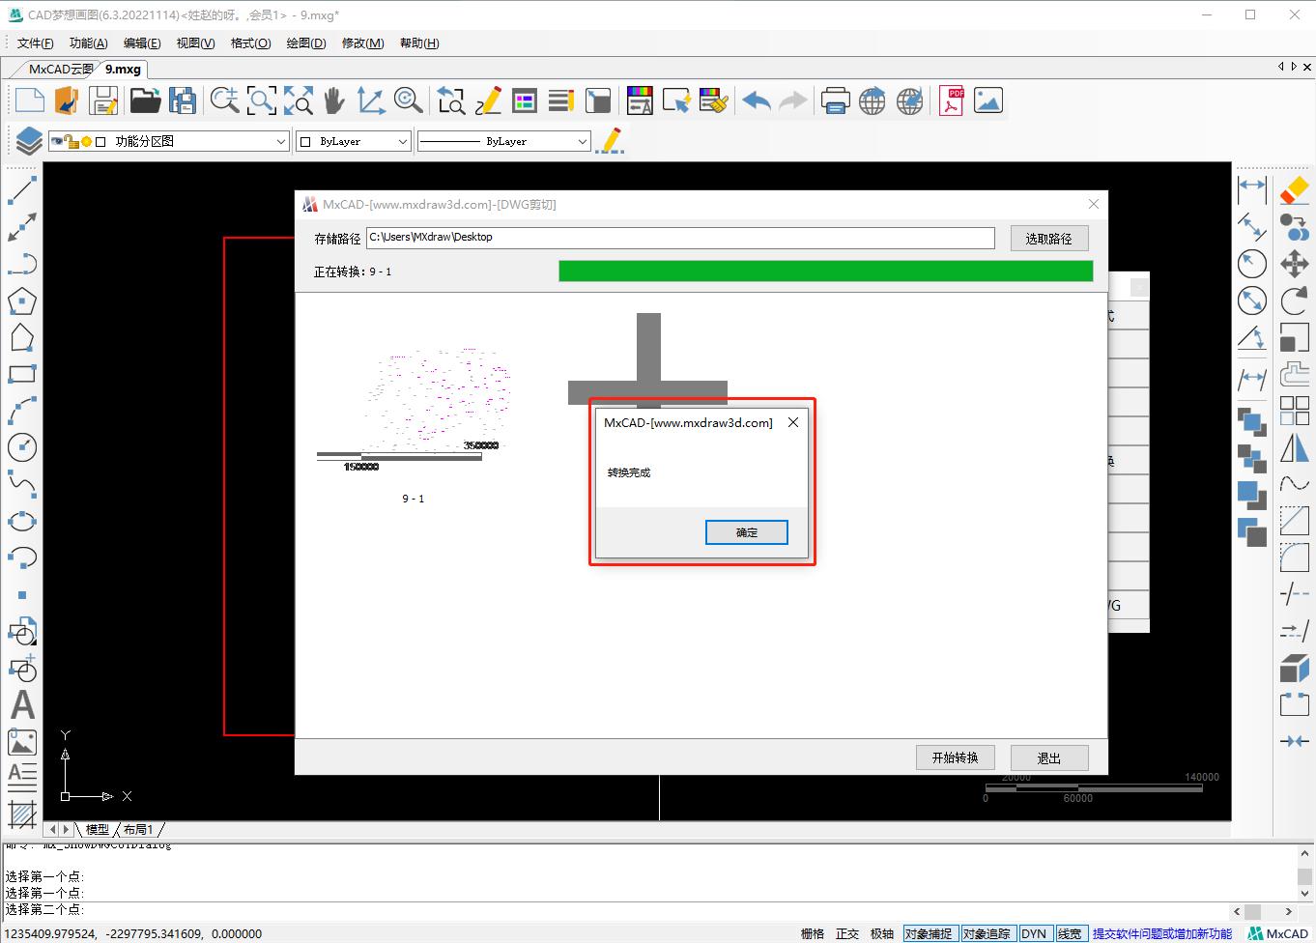Screen dimensions: 1316x943
Task: Click the Export to PDF icon
Action: [x=950, y=100]
